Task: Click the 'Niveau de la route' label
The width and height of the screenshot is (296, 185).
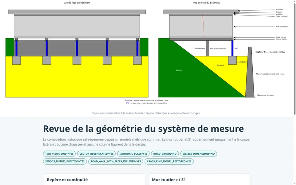Action: point(265,95)
